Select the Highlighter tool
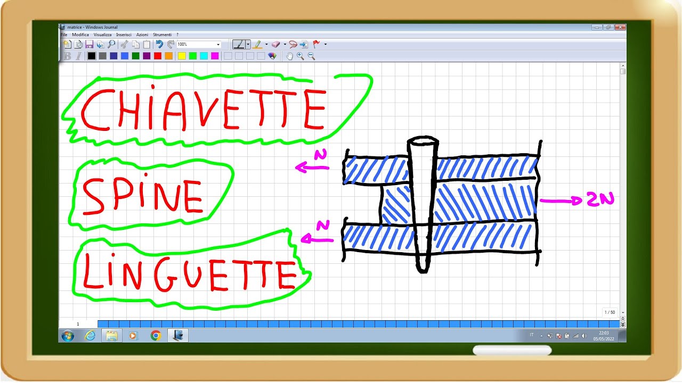 [258, 44]
